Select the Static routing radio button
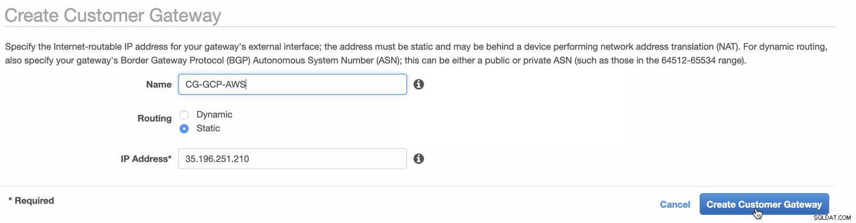The height and width of the screenshot is (223, 856). pos(184,128)
